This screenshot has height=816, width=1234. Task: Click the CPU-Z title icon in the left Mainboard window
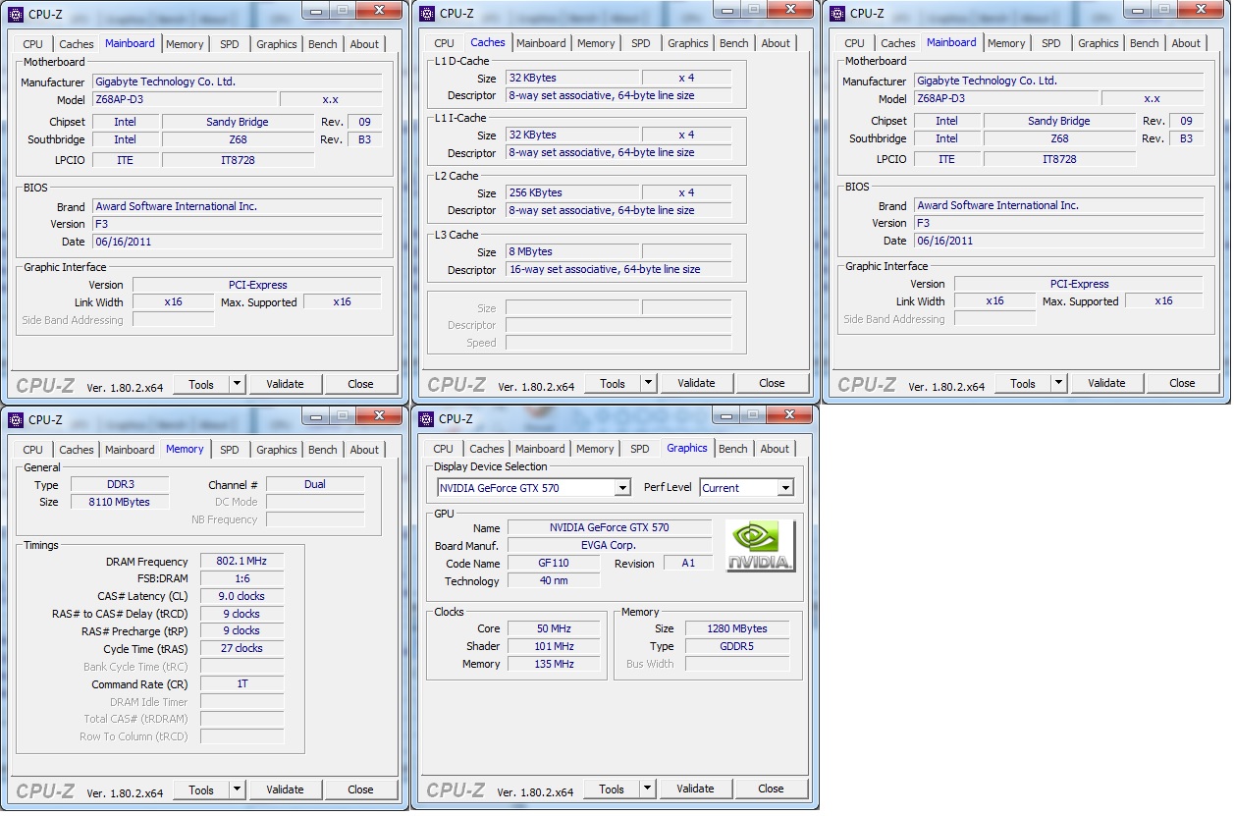15,14
